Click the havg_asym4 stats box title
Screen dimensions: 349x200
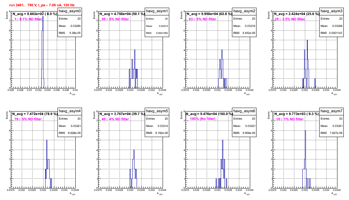pyautogui.click(x=70, y=111)
